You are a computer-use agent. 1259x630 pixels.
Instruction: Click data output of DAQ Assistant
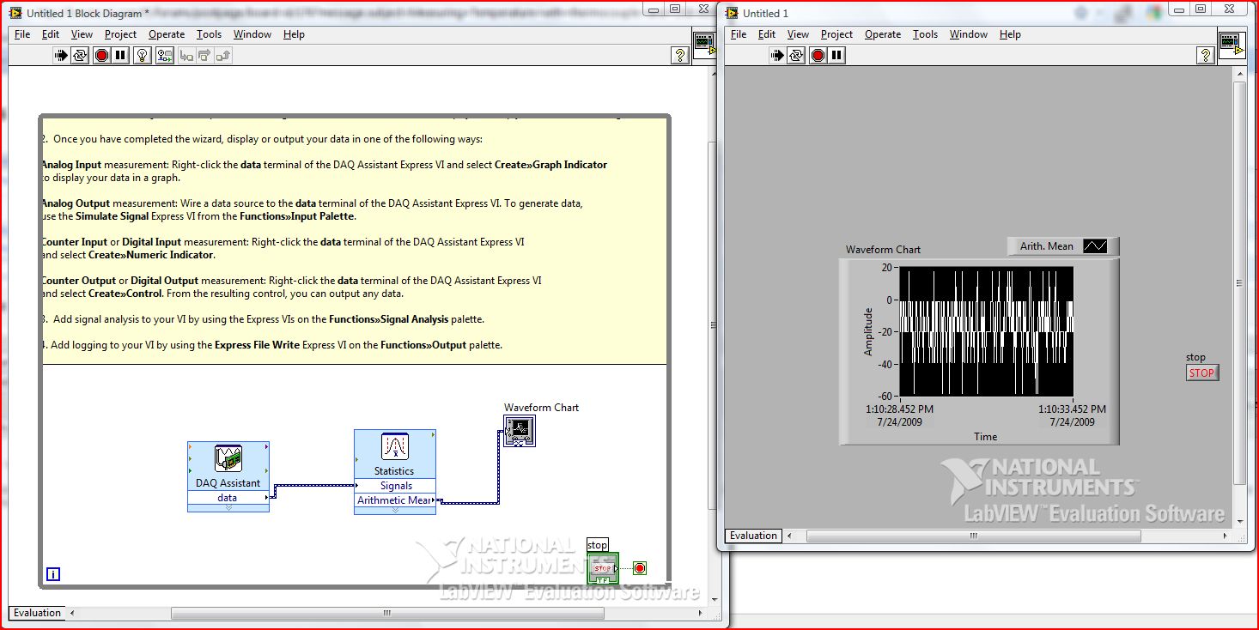pyautogui.click(x=228, y=498)
